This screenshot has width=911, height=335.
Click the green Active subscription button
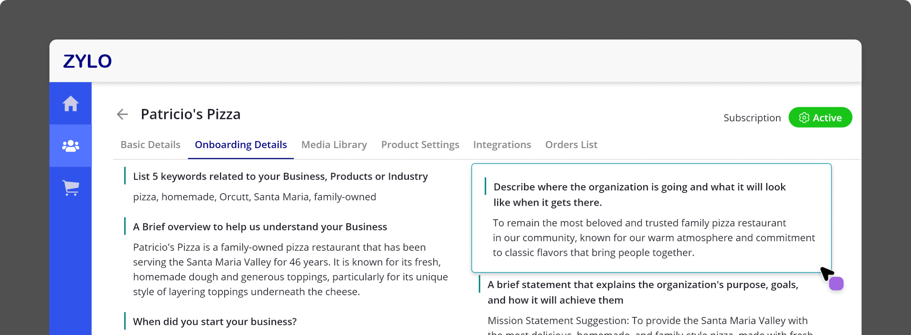coord(820,118)
